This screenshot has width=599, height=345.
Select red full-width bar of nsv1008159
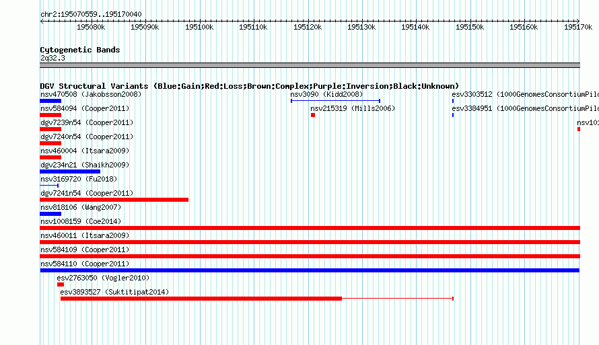click(310, 228)
